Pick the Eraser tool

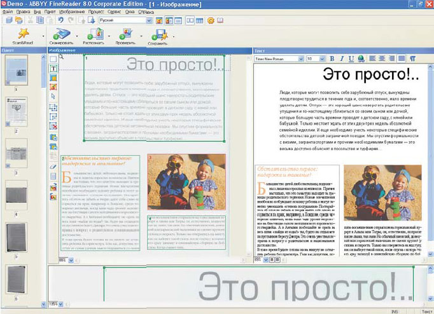pyautogui.click(x=53, y=167)
